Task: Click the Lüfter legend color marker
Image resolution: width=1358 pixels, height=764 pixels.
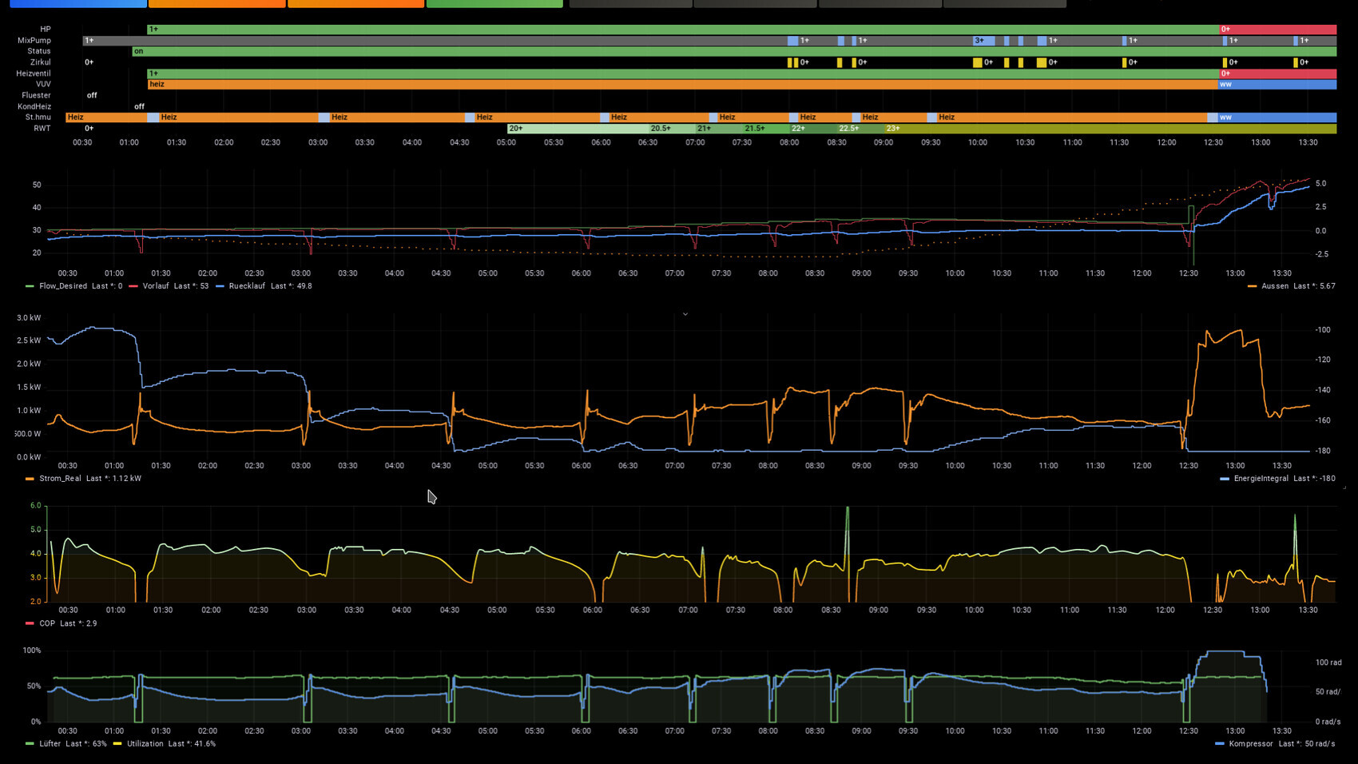Action: 30,744
